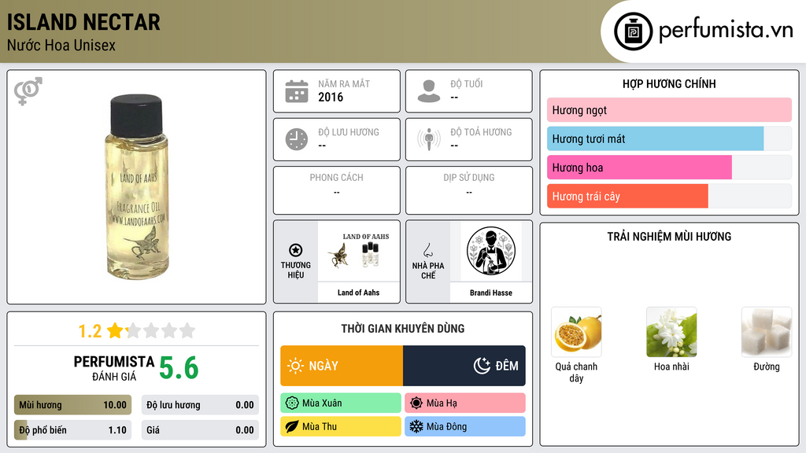The height and width of the screenshot is (453, 806).
Task: Click the perfumista.vn bottle logo icon
Action: coord(633,31)
